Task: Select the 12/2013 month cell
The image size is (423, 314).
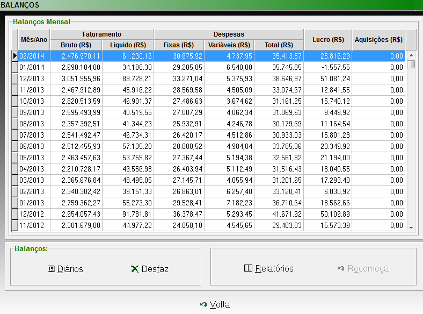Action: (34, 78)
